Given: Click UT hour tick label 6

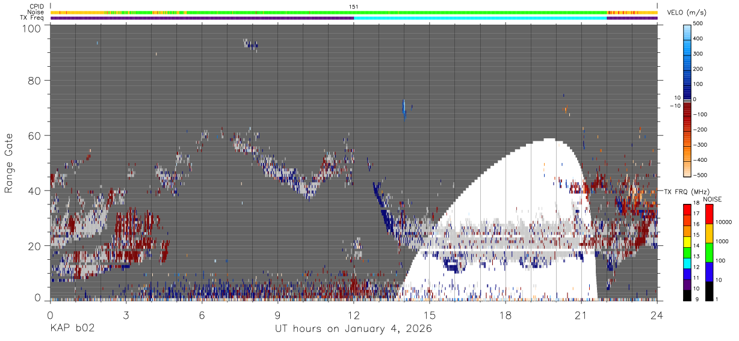Looking at the screenshot, I should (202, 315).
